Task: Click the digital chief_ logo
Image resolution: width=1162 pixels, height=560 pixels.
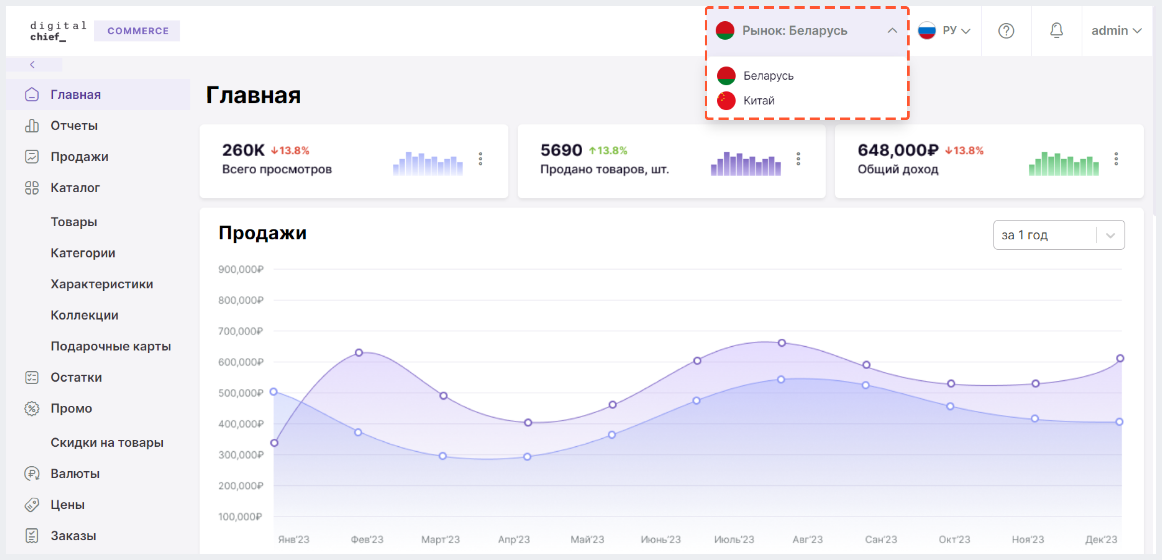Action: tap(59, 31)
